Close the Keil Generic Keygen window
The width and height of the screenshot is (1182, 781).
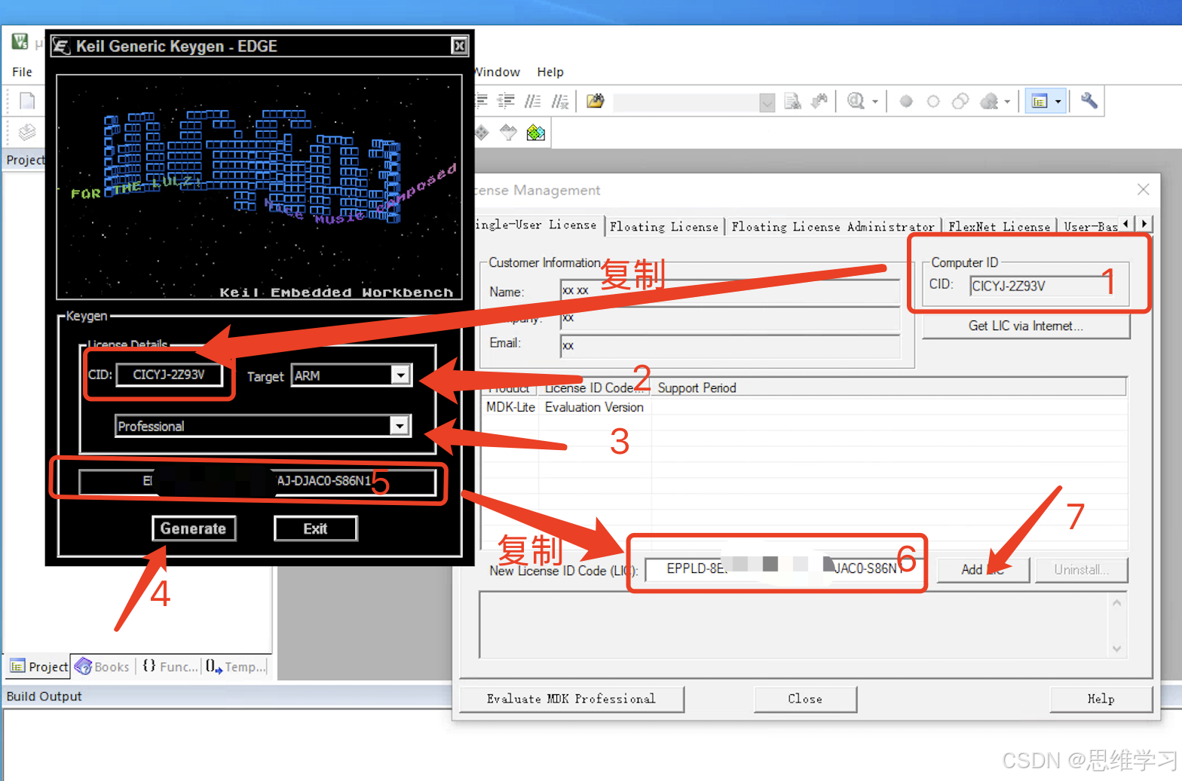point(459,47)
